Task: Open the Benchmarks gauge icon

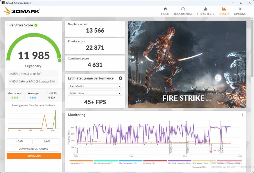Action: click(183, 9)
